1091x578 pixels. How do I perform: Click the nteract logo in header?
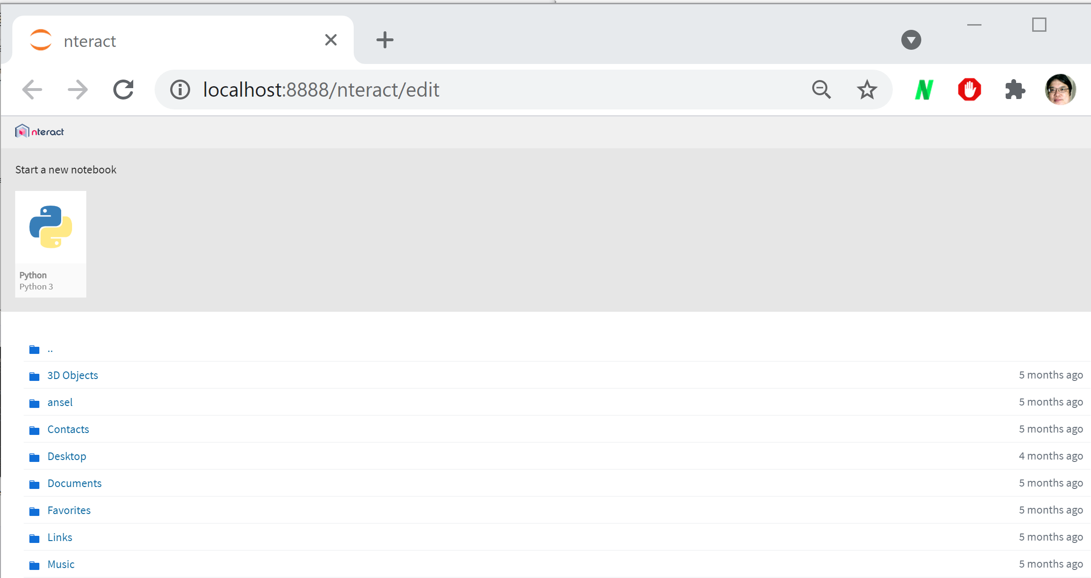[39, 131]
